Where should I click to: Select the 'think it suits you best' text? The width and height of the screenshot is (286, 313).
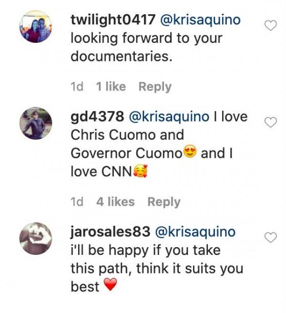click(157, 277)
